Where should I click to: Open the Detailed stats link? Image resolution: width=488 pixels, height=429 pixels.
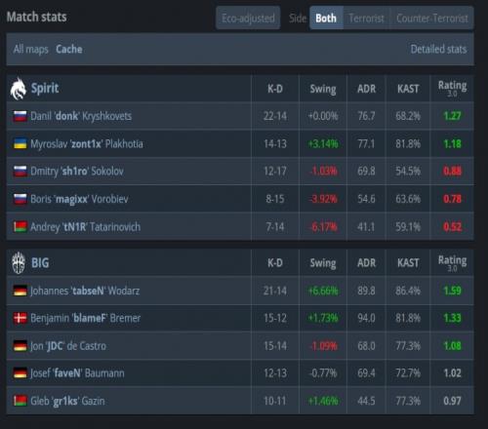438,50
